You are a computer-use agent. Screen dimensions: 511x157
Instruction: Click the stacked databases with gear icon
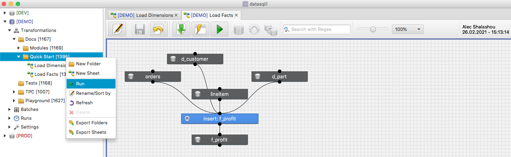[x=270, y=30]
